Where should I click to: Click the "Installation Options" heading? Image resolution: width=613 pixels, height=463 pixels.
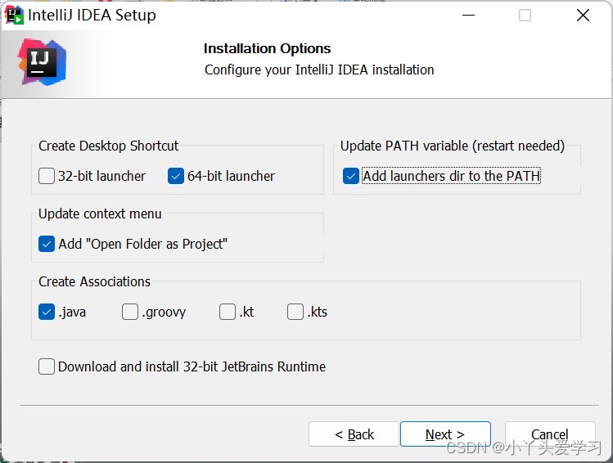[x=267, y=48]
